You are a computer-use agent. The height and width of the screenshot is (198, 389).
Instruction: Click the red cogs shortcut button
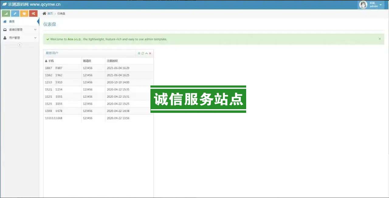[x=33, y=13]
